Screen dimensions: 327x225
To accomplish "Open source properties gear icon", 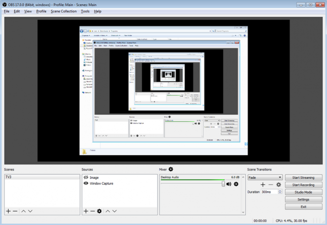I will click(99, 211).
